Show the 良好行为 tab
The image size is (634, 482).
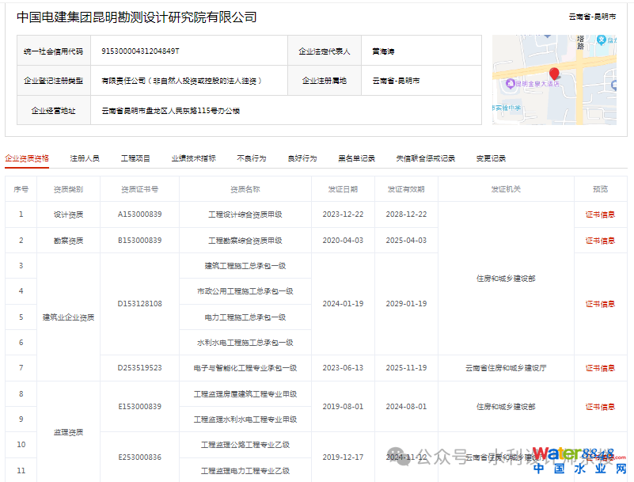pos(302,158)
